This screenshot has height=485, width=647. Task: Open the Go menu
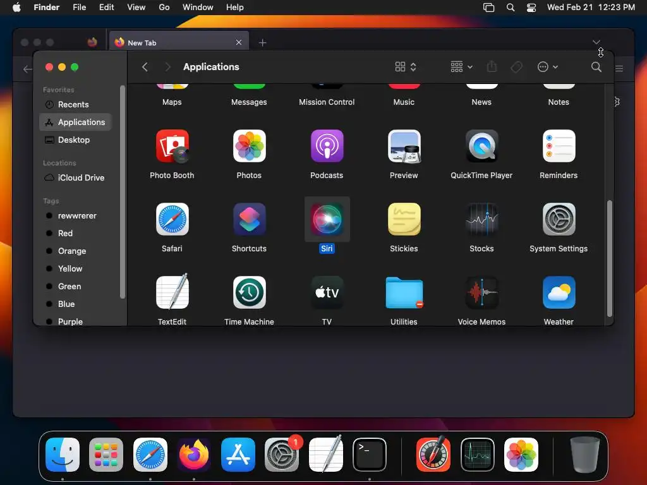click(x=164, y=8)
